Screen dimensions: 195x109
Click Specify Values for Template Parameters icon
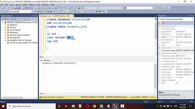click(x=104, y=12)
